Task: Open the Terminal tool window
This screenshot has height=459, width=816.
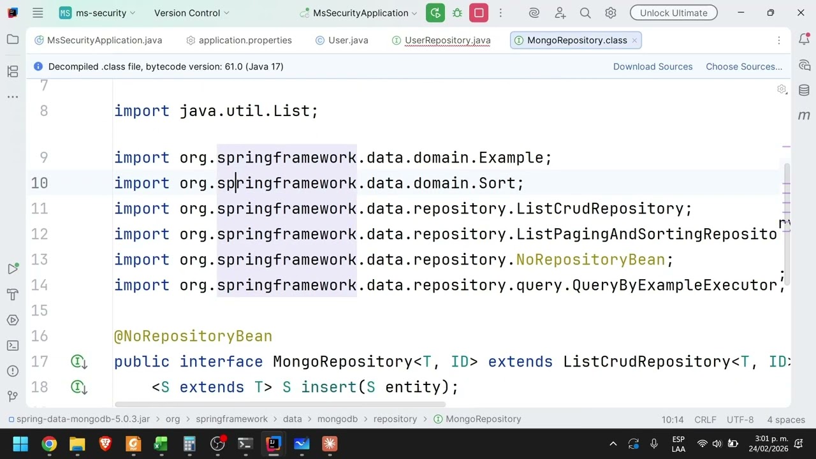Action: pos(13,346)
